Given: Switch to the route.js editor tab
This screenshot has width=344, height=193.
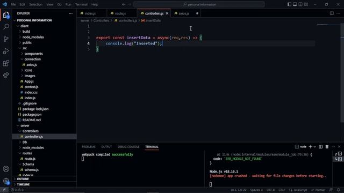Looking at the screenshot, I should point(120,13).
